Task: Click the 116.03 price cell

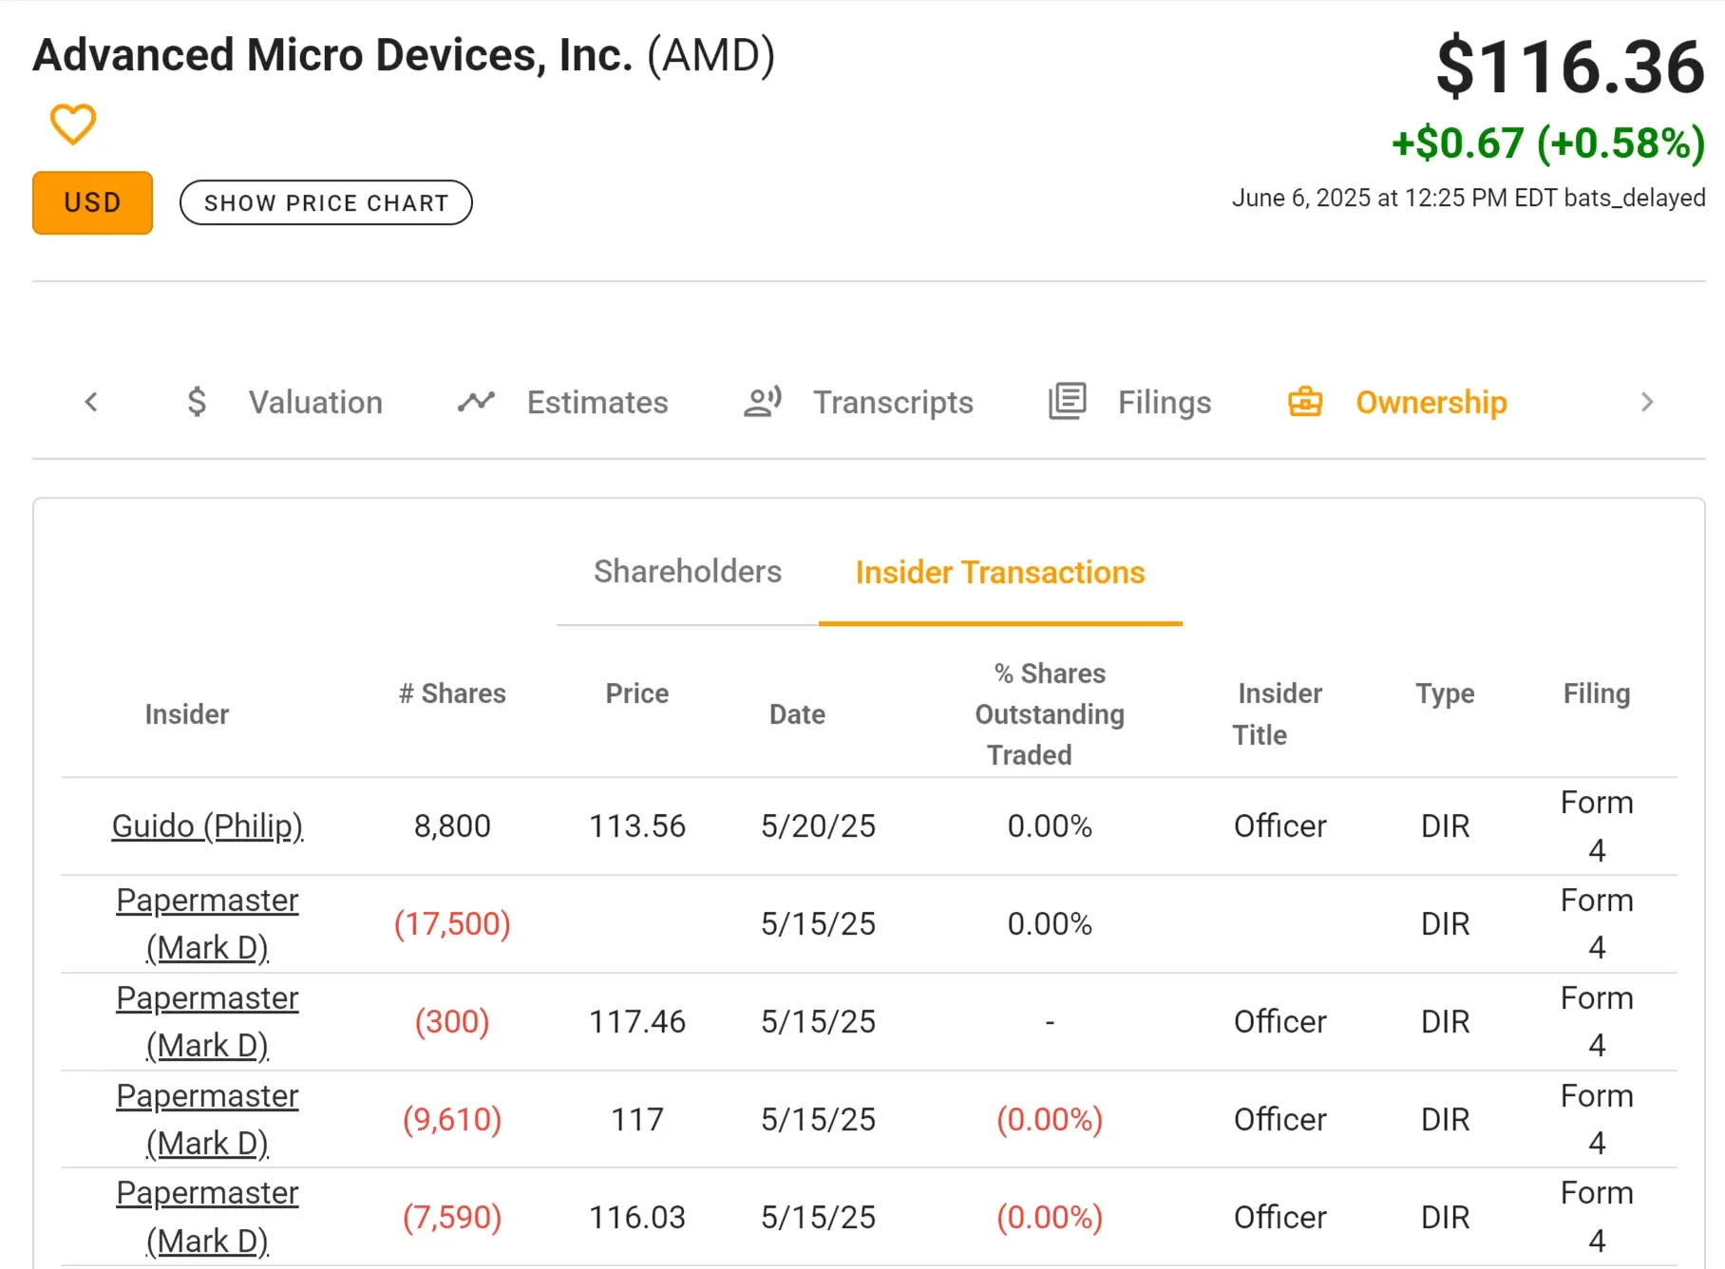Action: click(637, 1218)
